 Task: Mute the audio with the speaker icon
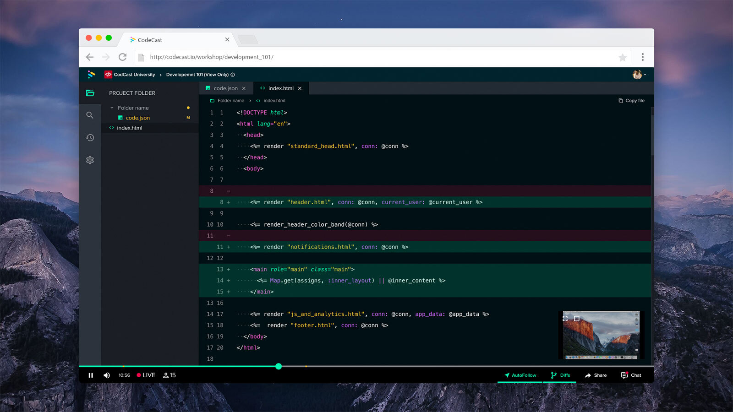click(107, 375)
